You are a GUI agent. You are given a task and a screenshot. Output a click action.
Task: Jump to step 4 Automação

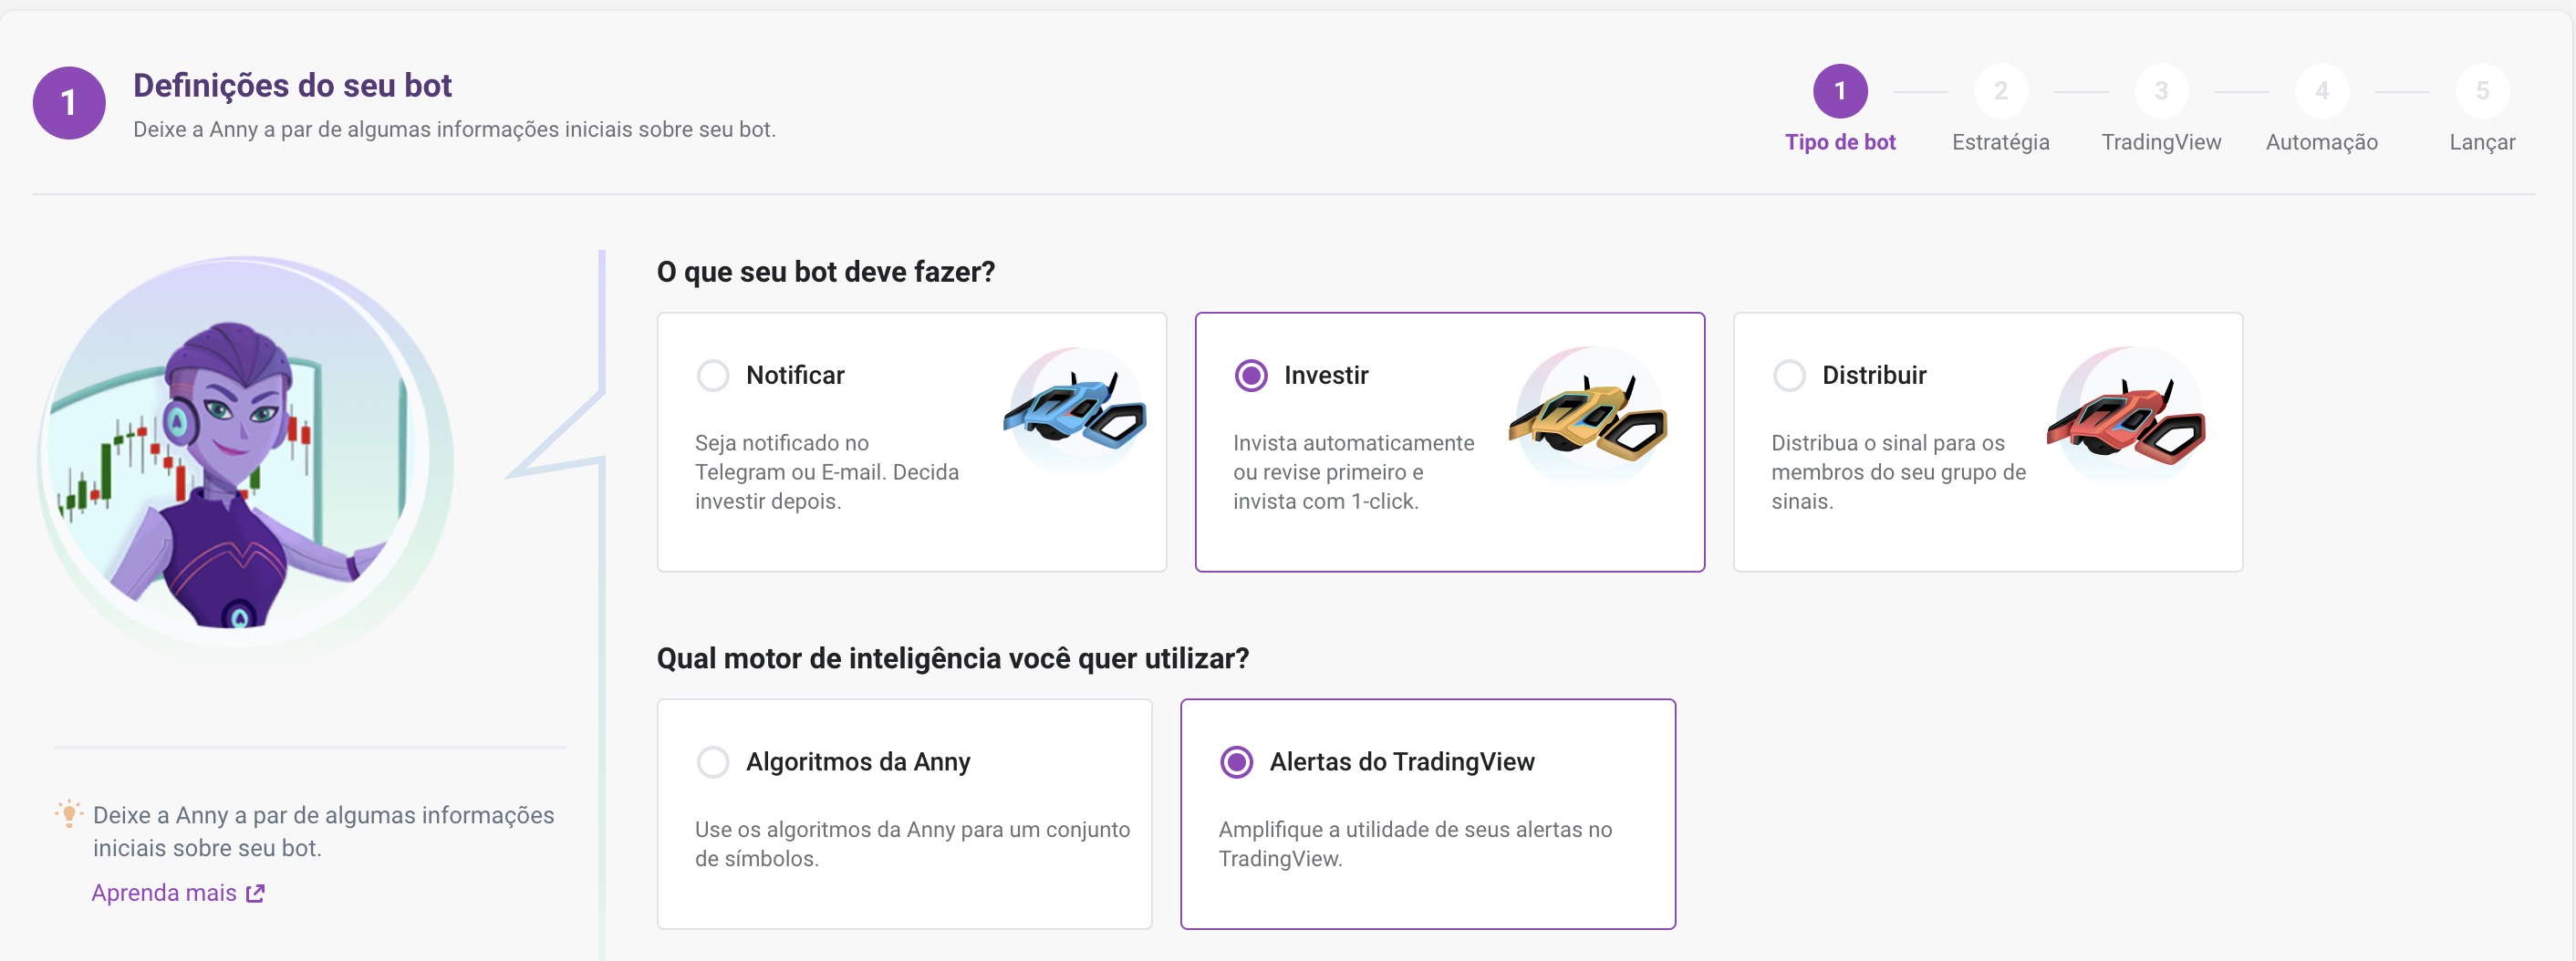[2322, 91]
